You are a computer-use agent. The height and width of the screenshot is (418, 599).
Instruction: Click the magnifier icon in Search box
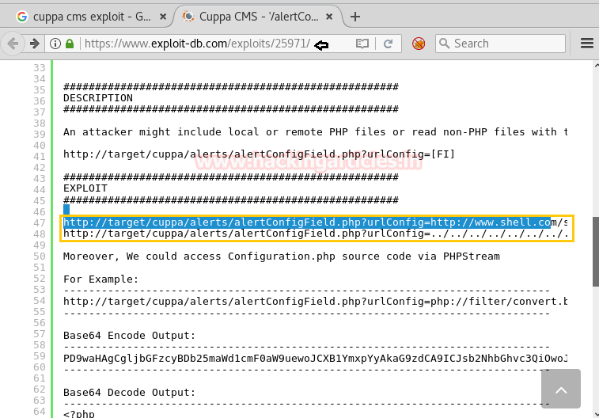coord(444,44)
